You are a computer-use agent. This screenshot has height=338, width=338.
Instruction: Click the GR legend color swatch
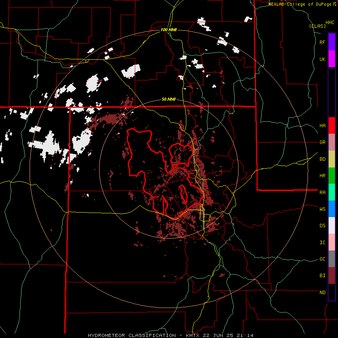(x=332, y=142)
